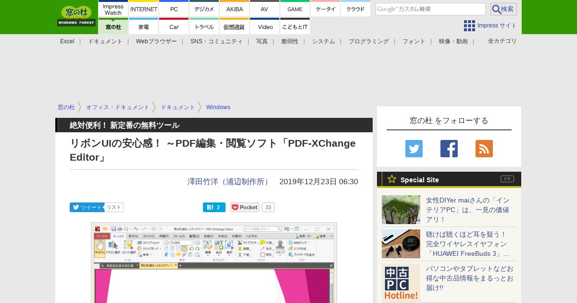Open the 家電 site tab
577x303 pixels.
click(144, 26)
